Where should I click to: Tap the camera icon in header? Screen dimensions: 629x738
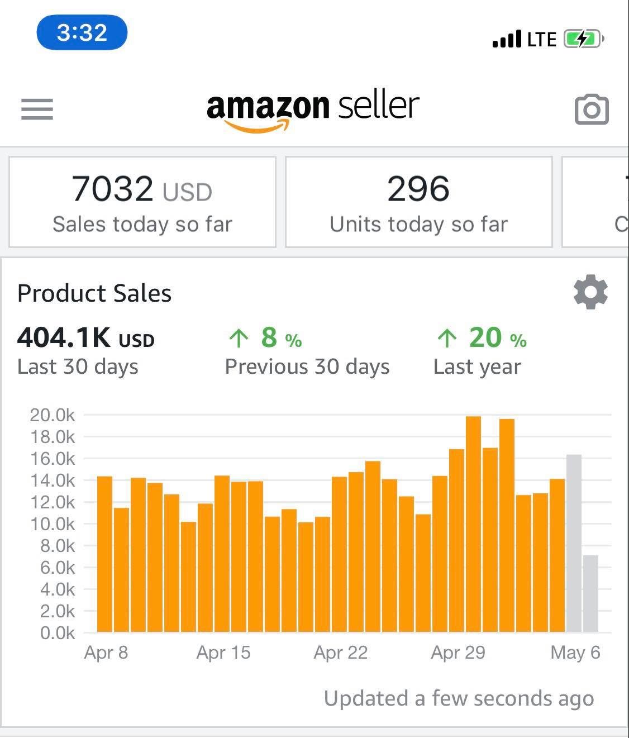pyautogui.click(x=591, y=109)
